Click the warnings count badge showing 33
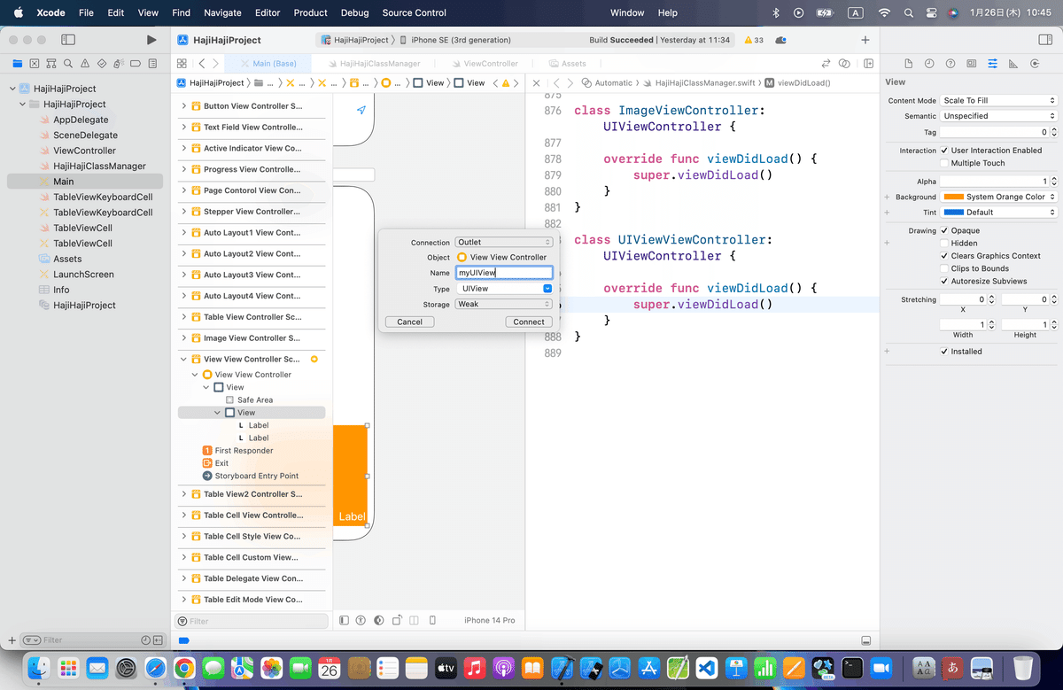The height and width of the screenshot is (690, 1063). coord(754,41)
